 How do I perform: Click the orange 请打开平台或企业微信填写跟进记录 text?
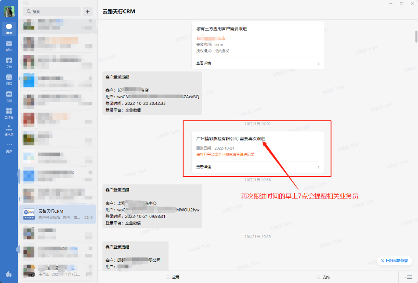click(225, 154)
